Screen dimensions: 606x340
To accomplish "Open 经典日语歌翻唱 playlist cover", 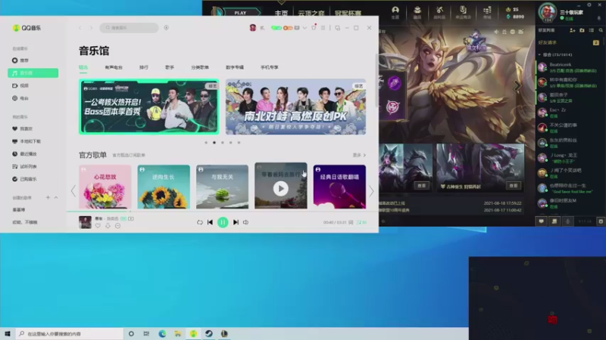I will (x=339, y=187).
